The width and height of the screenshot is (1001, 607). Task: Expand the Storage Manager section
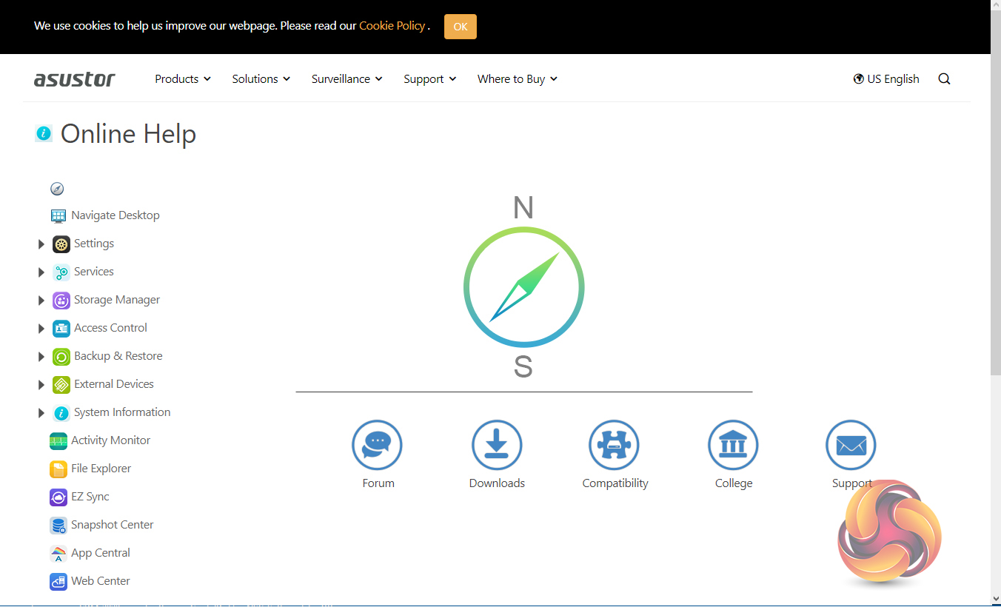pyautogui.click(x=41, y=301)
